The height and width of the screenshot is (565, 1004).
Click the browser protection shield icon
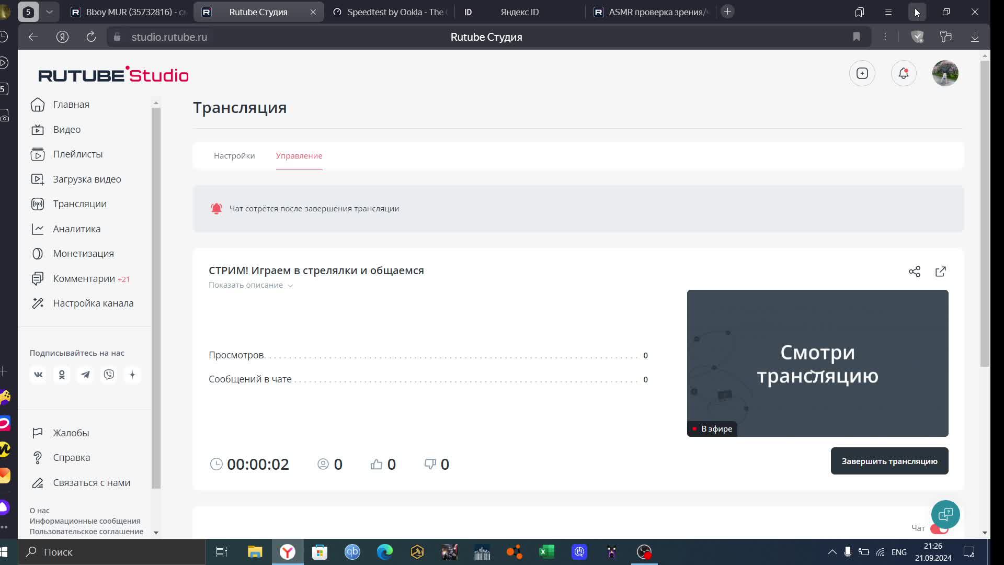(918, 37)
